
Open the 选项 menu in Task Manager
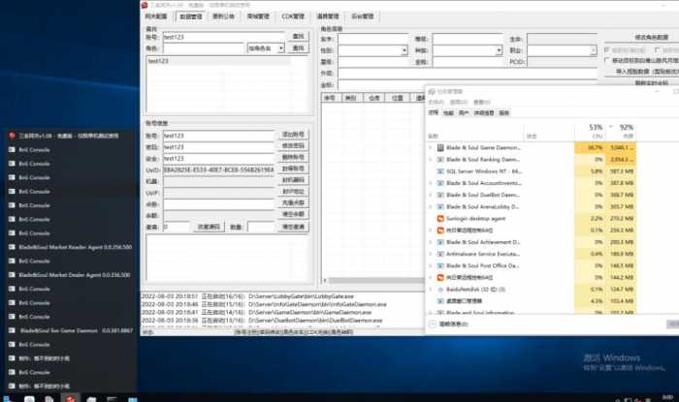[458, 102]
